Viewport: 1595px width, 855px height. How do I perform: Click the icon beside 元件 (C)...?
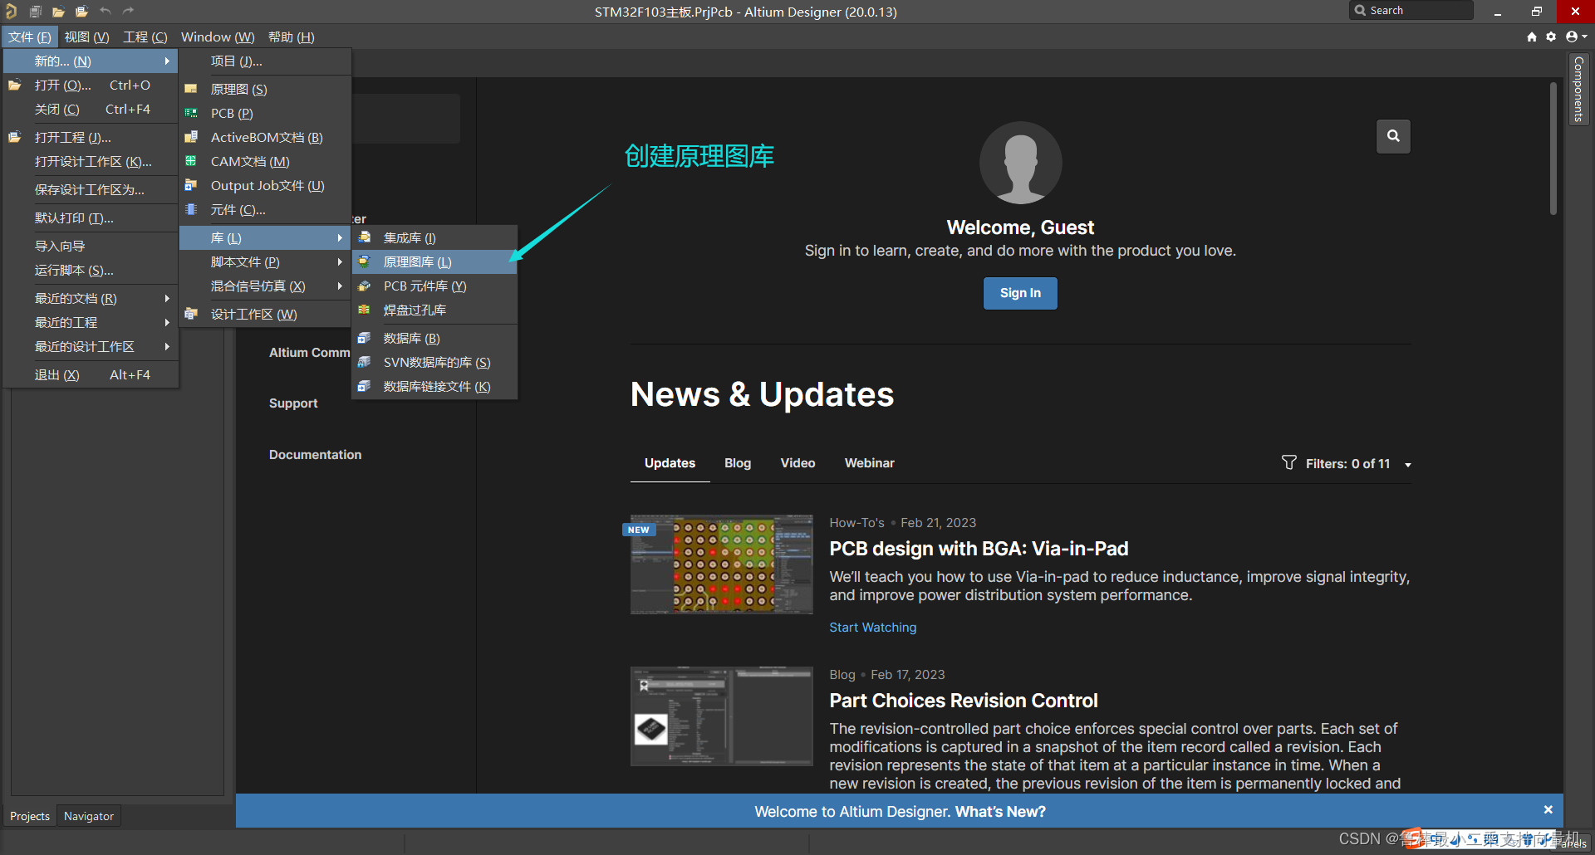tap(191, 209)
